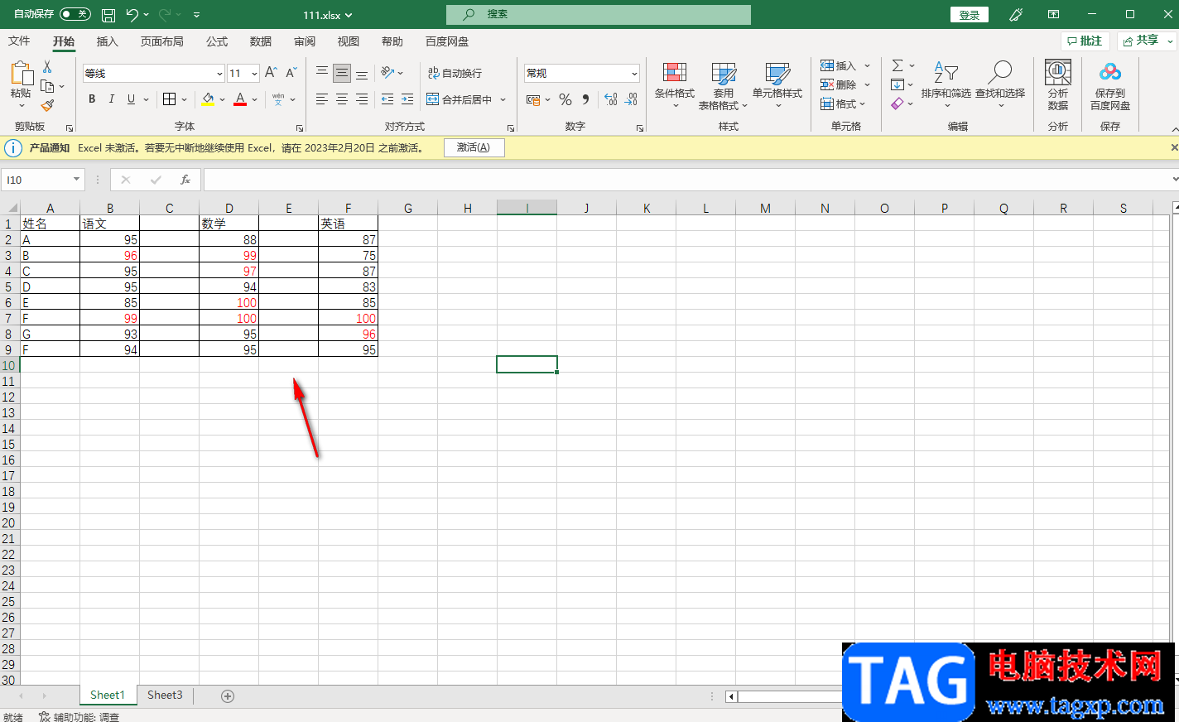Click the Undo arrow icon
The height and width of the screenshot is (722, 1179).
point(132,15)
